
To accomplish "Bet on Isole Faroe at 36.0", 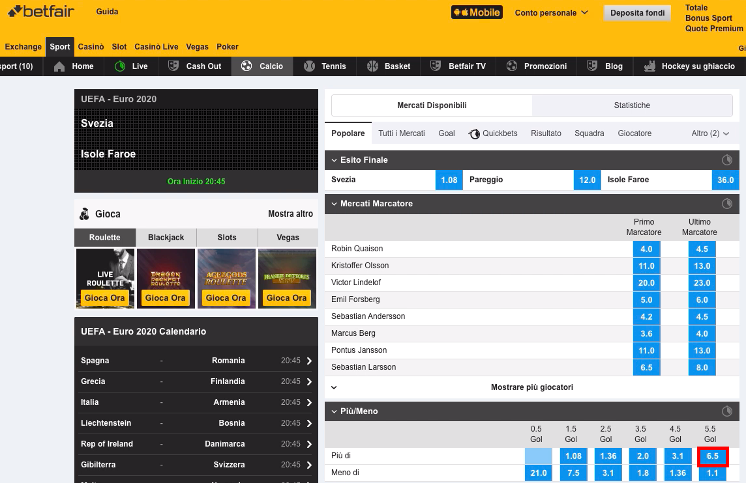I will coord(726,180).
